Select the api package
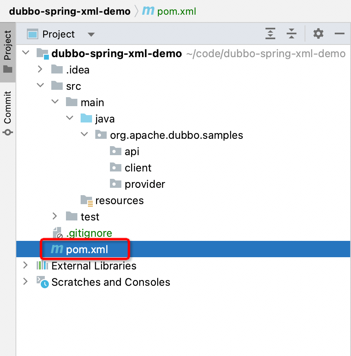 click(x=131, y=151)
